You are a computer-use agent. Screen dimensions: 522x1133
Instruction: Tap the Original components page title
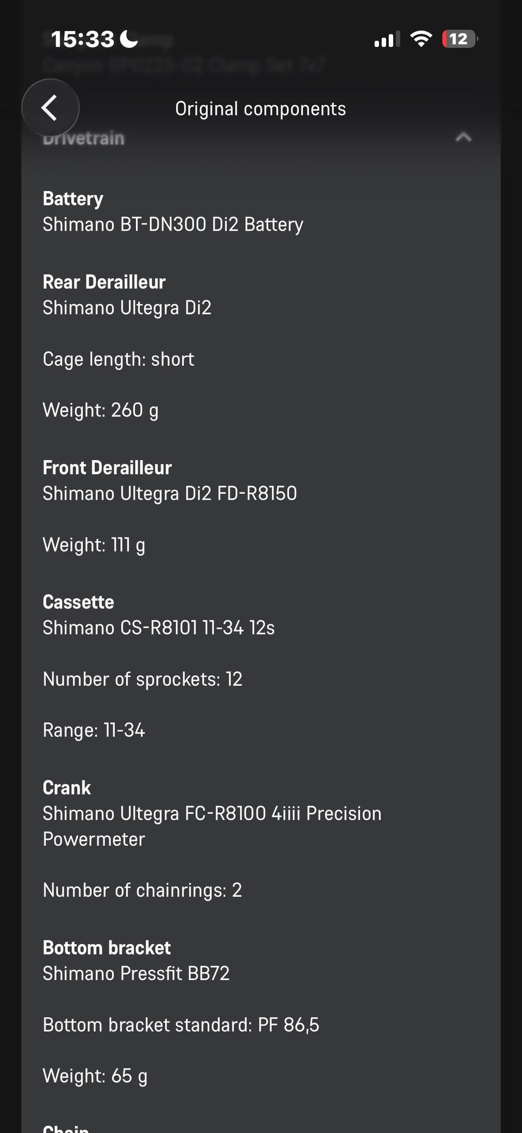tap(260, 109)
